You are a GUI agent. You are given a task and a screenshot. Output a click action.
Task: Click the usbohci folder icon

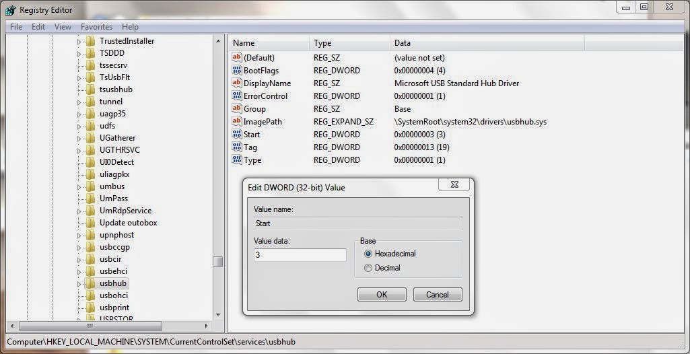coord(90,295)
